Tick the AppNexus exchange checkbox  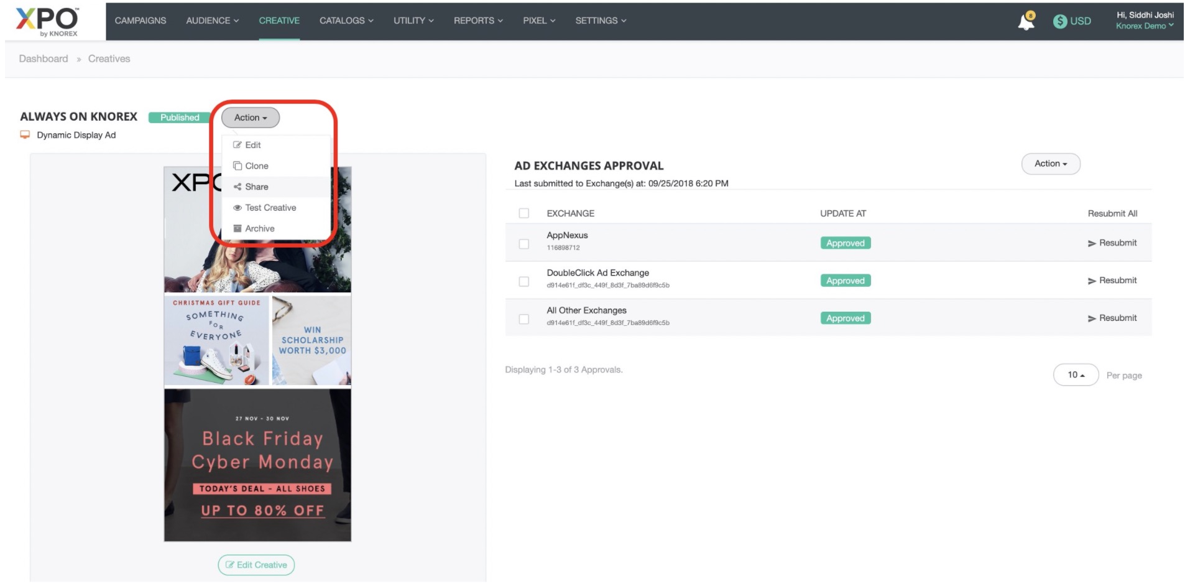(x=523, y=244)
